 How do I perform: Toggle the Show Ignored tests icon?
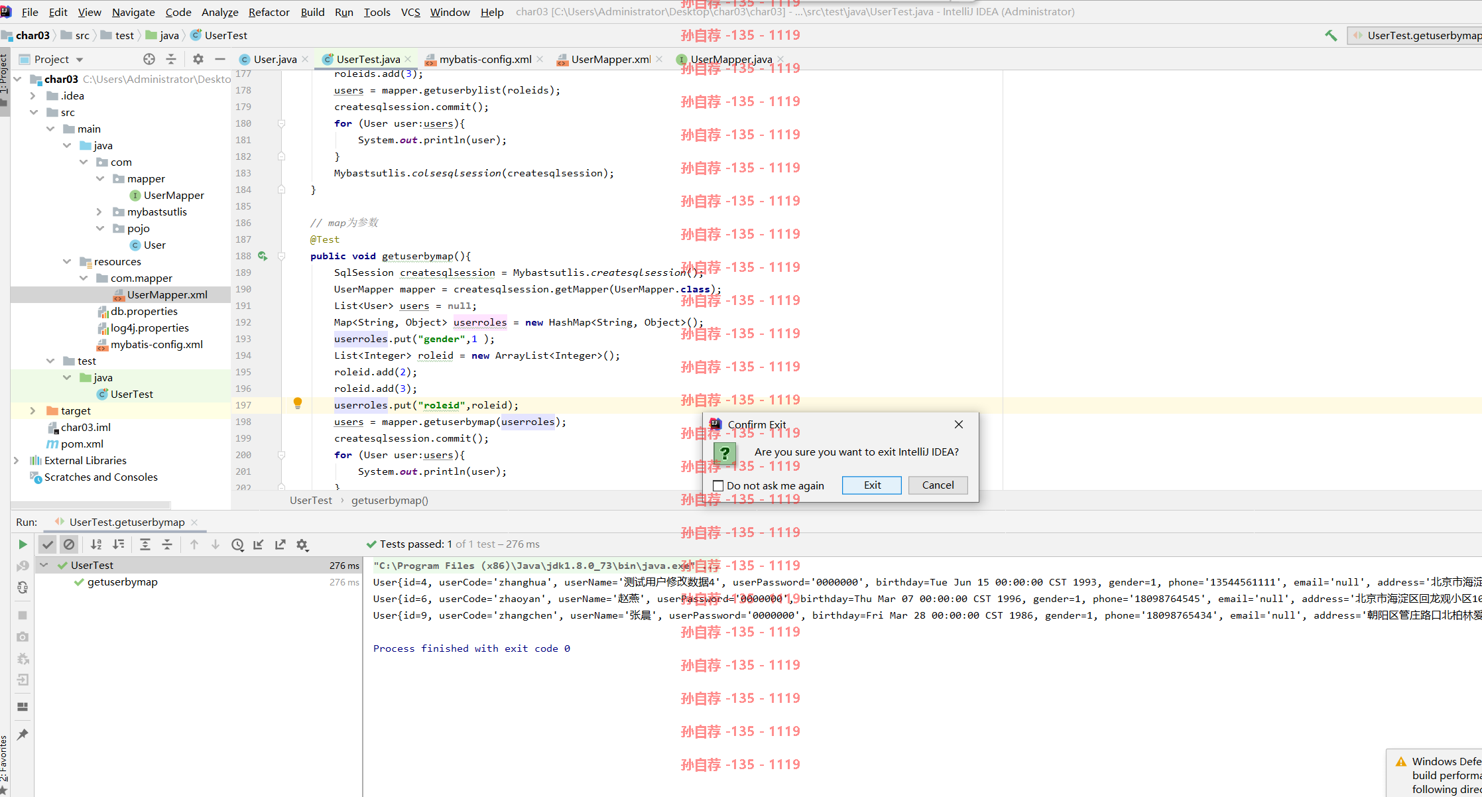69,544
